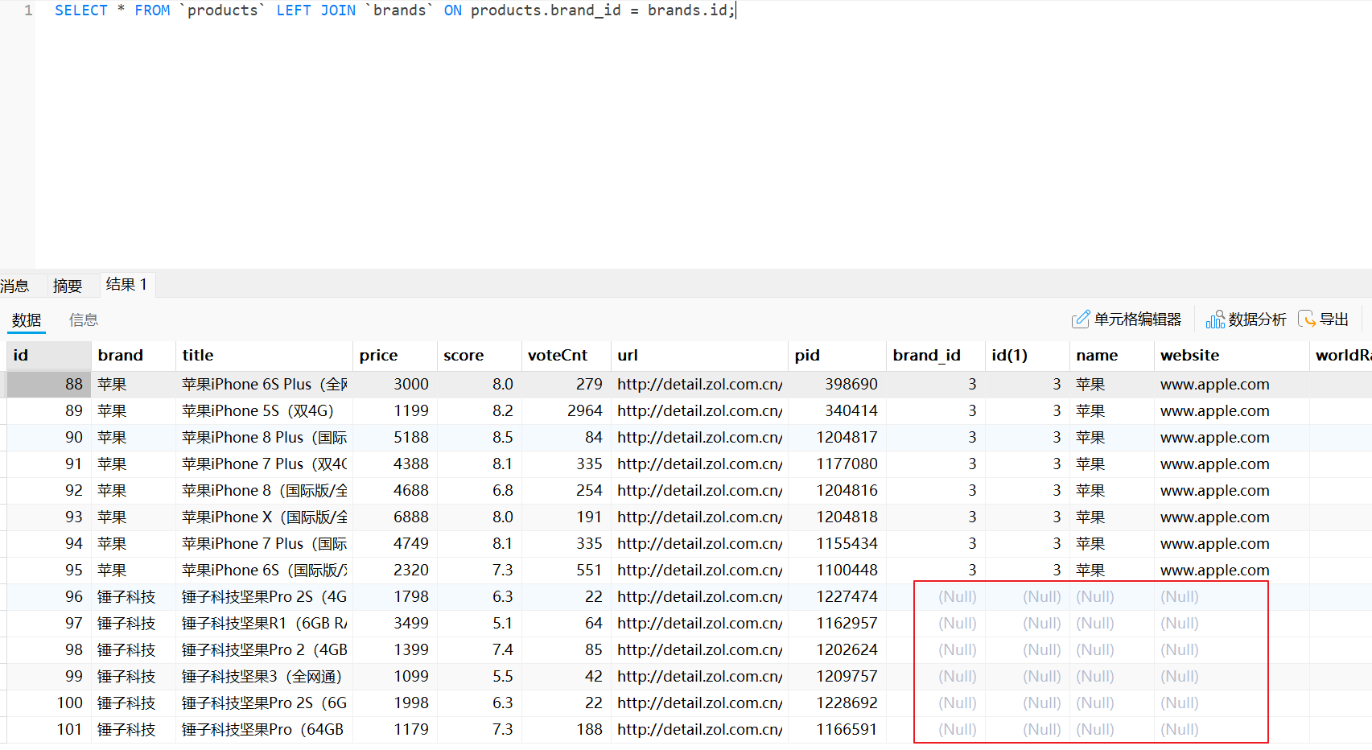Select the 结果 1 tab
Image resolution: width=1372 pixels, height=750 pixels.
[x=126, y=284]
